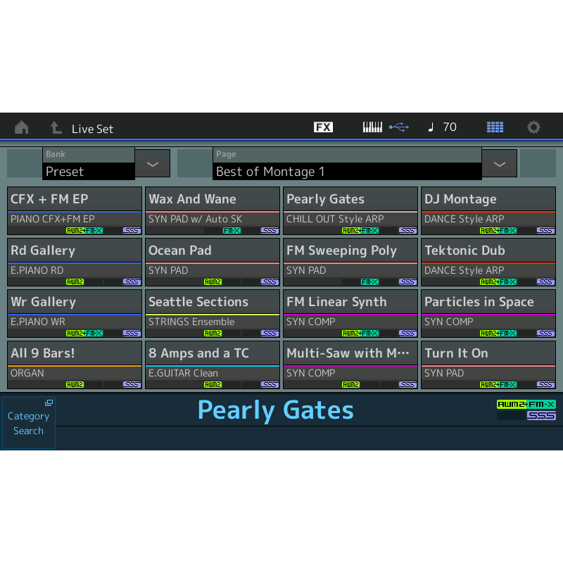Select the Turn It On slot
The width and height of the screenshot is (563, 563).
488,365
